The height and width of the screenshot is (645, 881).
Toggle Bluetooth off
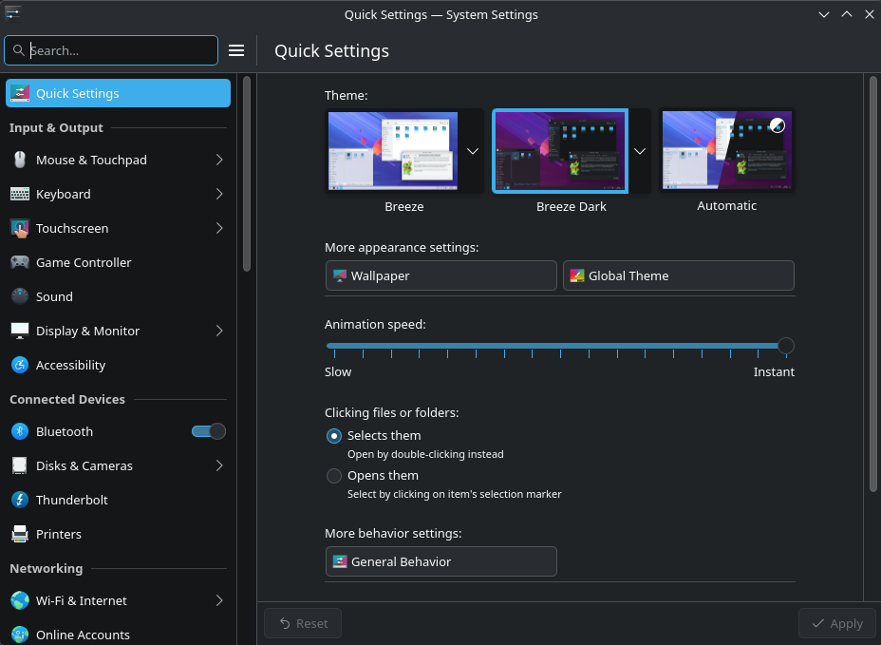pos(207,431)
